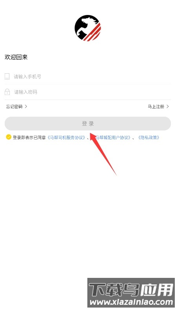Image resolution: width=176 pixels, height=309 pixels.
Task: Click the lock icon beside the password field
Action: 7,92
